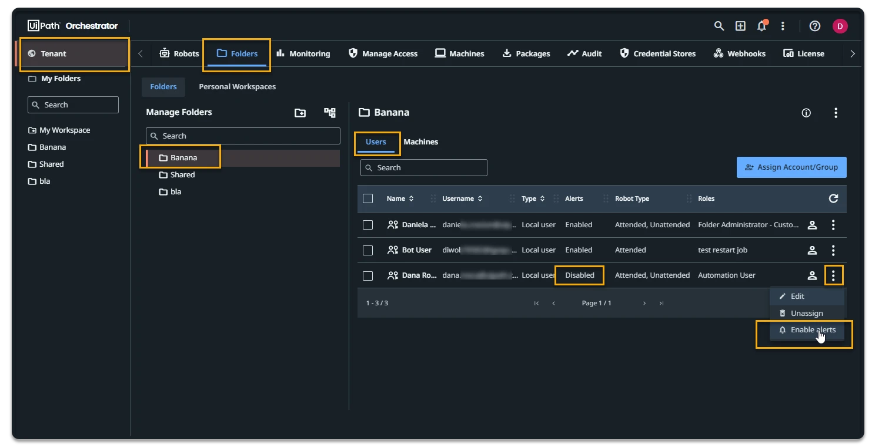Click the Search field under Manage Folders

pyautogui.click(x=243, y=136)
